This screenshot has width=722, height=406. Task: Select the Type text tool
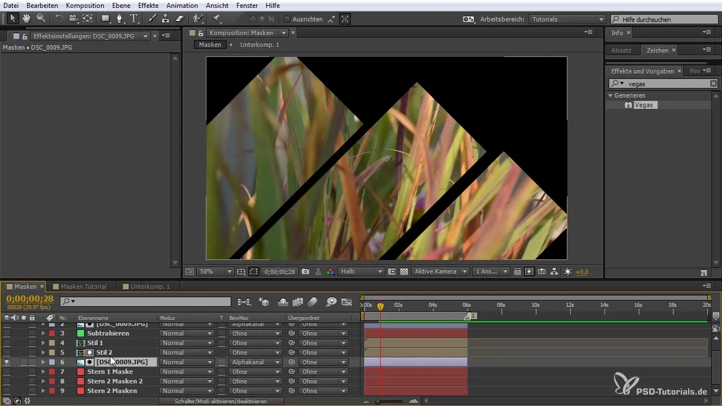134,19
